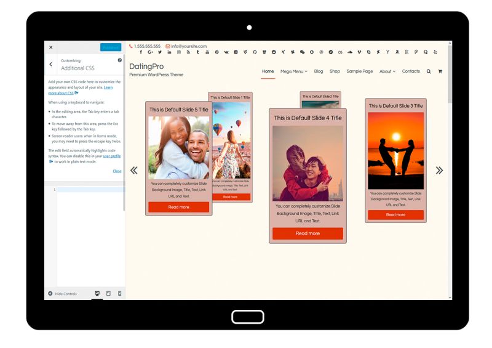The image size is (492, 348).
Task: Go back from Additional CSS panel
Action: [x=51, y=64]
